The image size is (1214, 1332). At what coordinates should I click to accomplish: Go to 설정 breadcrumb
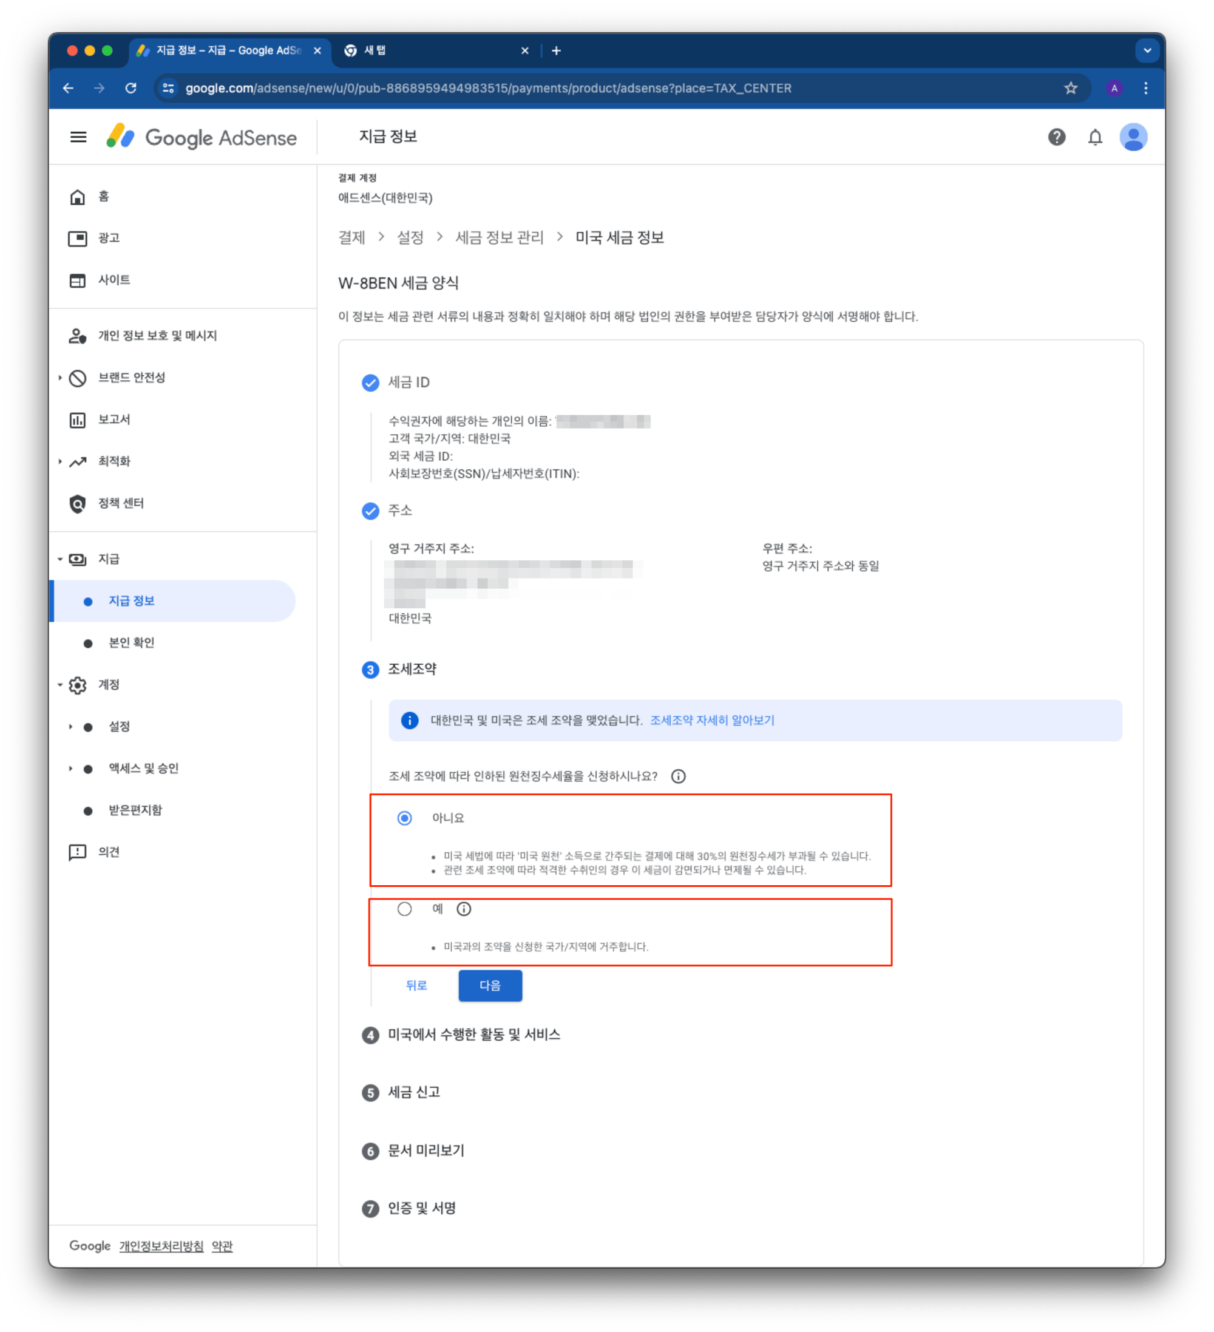point(410,237)
